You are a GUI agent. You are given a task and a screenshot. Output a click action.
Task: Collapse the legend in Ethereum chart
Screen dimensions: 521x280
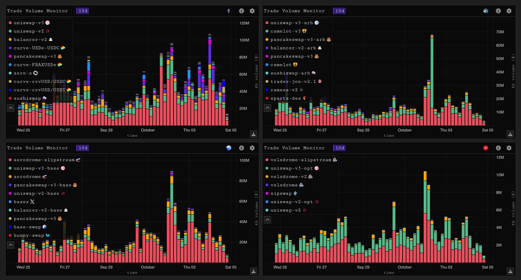coord(10,107)
